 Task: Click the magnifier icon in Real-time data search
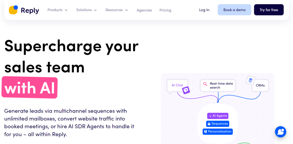(x=205, y=84)
